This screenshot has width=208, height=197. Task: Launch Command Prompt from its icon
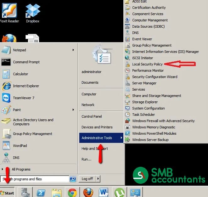(x=6, y=62)
